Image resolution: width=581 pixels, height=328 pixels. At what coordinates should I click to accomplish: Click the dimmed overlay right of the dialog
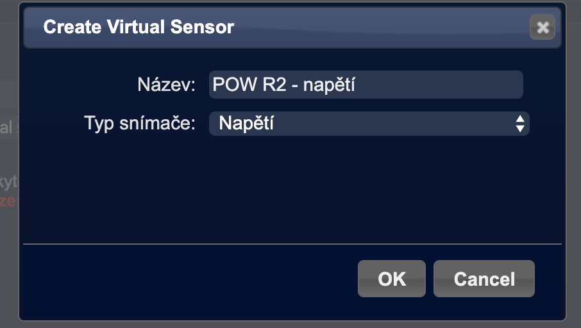click(x=574, y=160)
